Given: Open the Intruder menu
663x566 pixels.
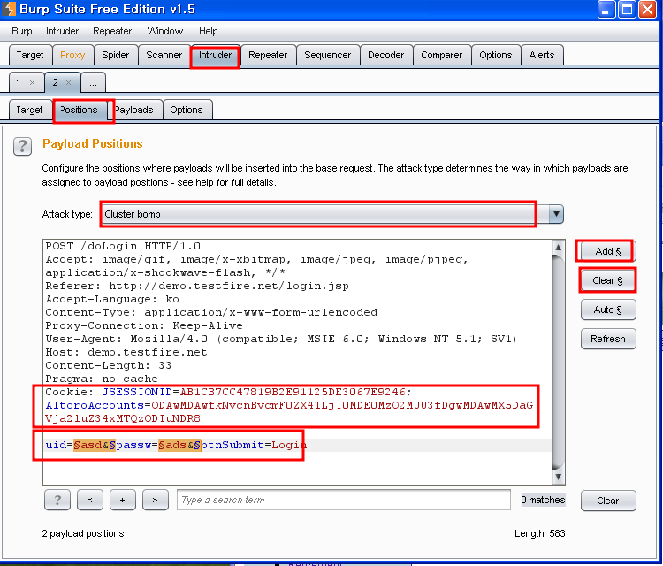Looking at the screenshot, I should tap(62, 31).
